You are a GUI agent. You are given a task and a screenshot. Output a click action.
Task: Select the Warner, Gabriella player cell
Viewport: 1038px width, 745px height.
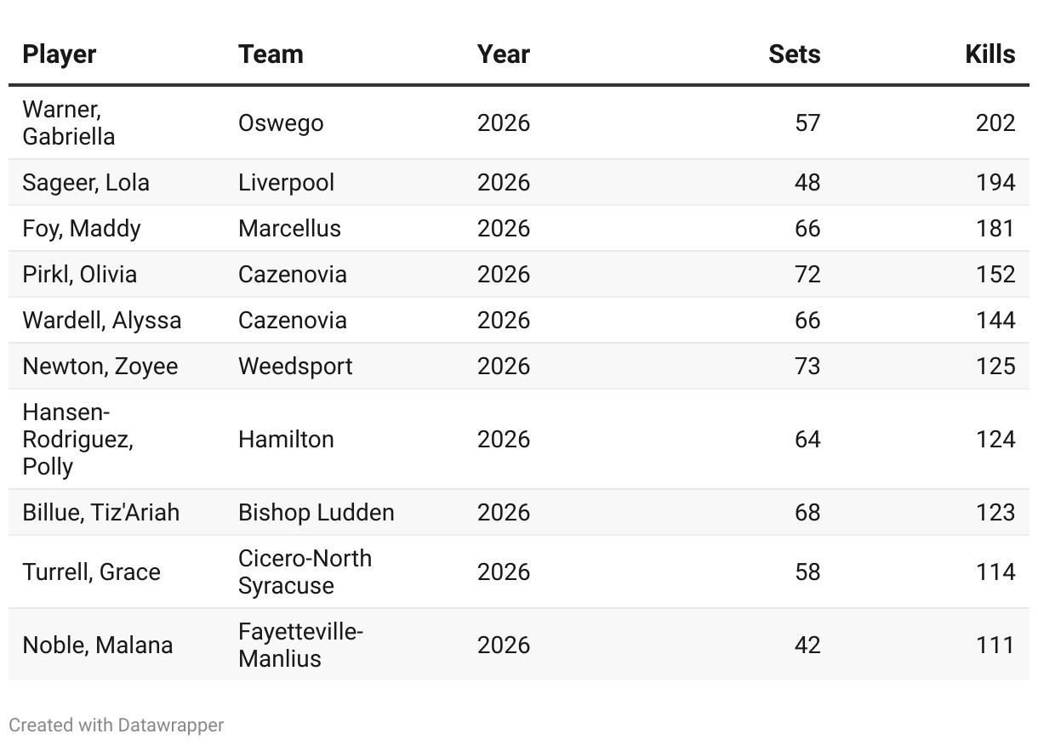pos(69,123)
